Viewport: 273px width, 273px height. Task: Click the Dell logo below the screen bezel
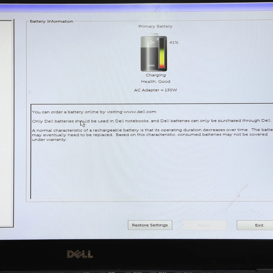(80, 254)
